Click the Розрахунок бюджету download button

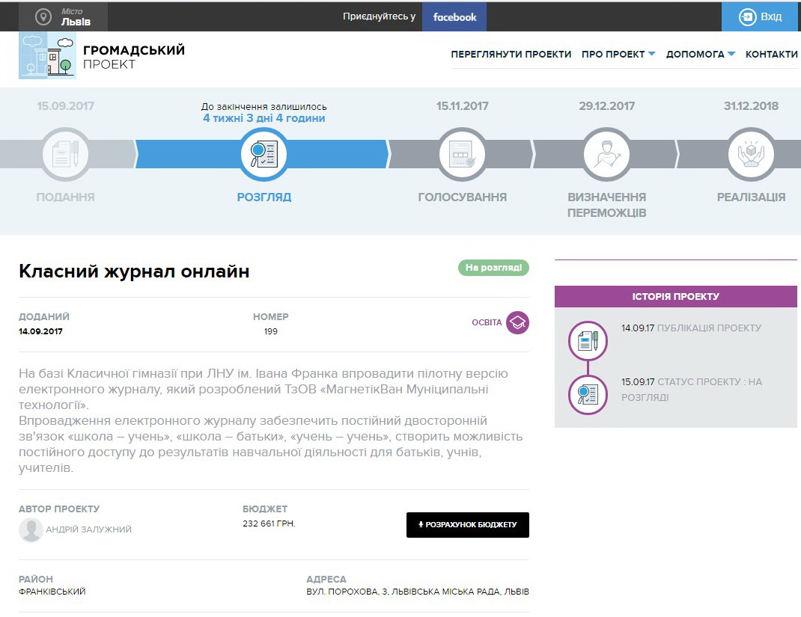(x=467, y=525)
